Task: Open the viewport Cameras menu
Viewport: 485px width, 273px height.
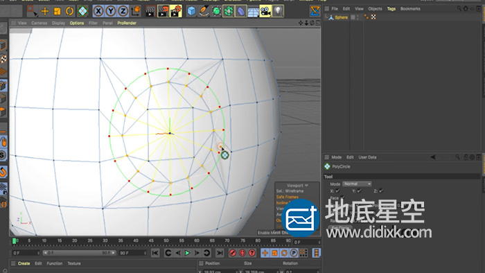Action: pos(39,23)
